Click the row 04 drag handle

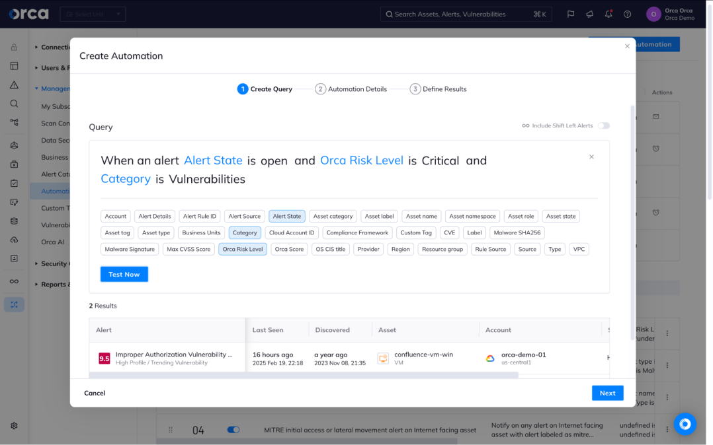point(171,430)
